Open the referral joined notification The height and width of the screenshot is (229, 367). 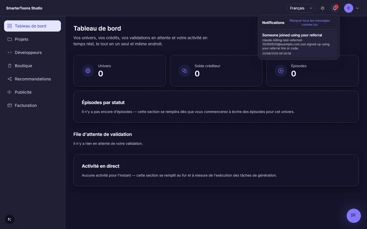click(299, 44)
